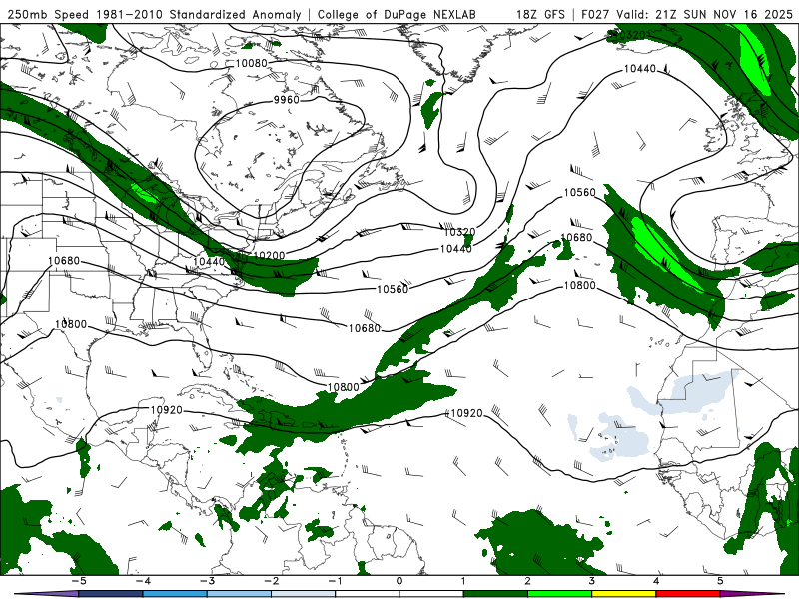
Task: Click the medium blue -4 to -3 color bar segment
Action: tap(174, 594)
